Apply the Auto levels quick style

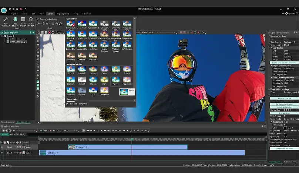tap(82, 25)
